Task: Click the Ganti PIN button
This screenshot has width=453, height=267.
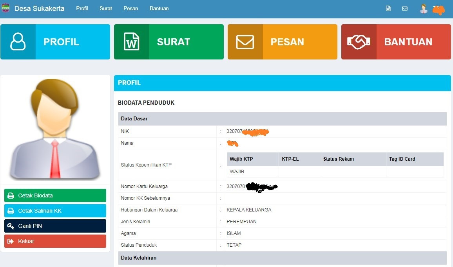Action: click(55, 226)
